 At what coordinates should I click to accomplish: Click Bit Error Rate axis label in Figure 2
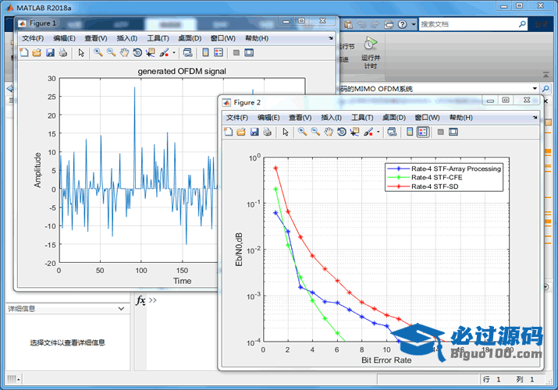click(386, 360)
